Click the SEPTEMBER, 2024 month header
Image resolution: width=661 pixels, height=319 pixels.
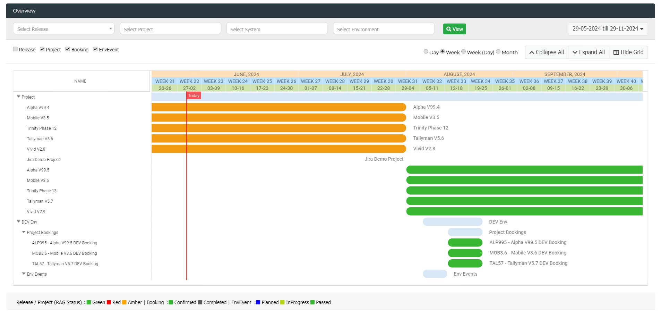point(565,74)
